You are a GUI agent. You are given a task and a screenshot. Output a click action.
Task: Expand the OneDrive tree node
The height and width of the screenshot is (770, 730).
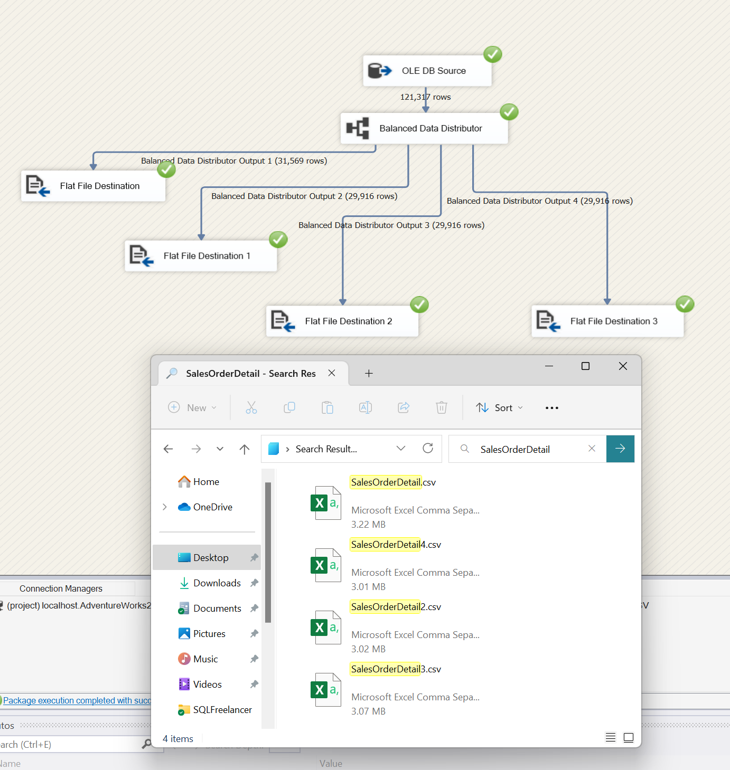pos(165,507)
